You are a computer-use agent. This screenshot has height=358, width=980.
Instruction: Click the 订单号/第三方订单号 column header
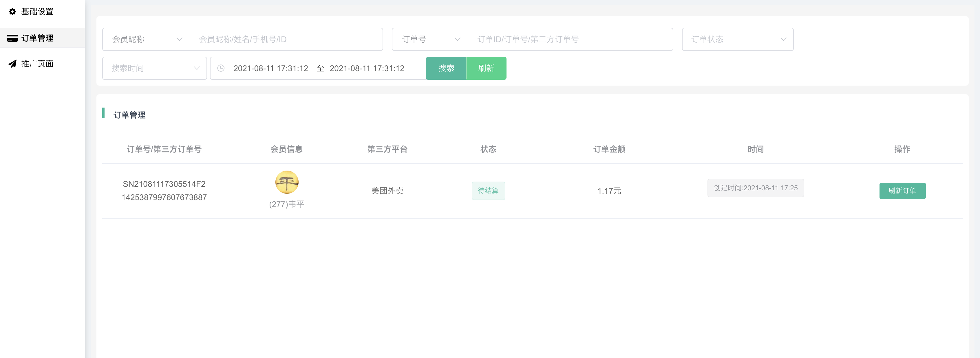(164, 149)
